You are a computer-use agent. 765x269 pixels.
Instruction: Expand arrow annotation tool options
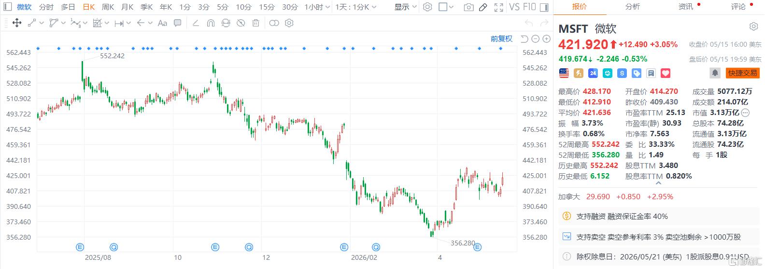pyautogui.click(x=150, y=23)
